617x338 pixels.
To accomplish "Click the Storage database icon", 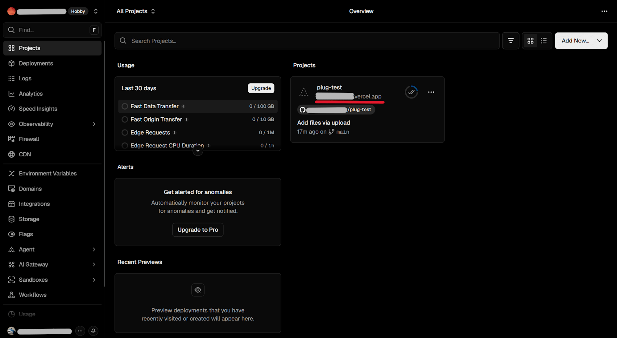I will [11, 219].
